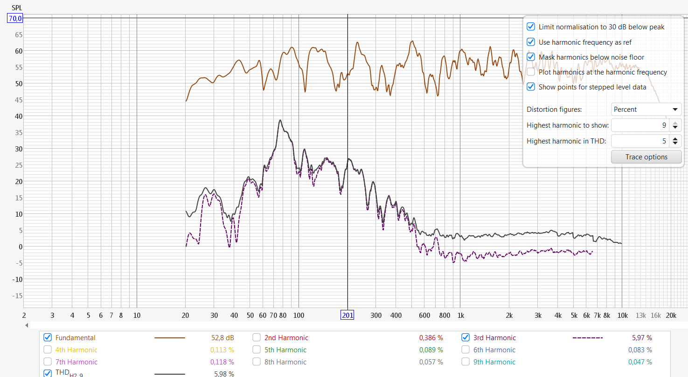Click the highest harmonic in THD field
Viewport: 688px width, 377px height.
640,141
